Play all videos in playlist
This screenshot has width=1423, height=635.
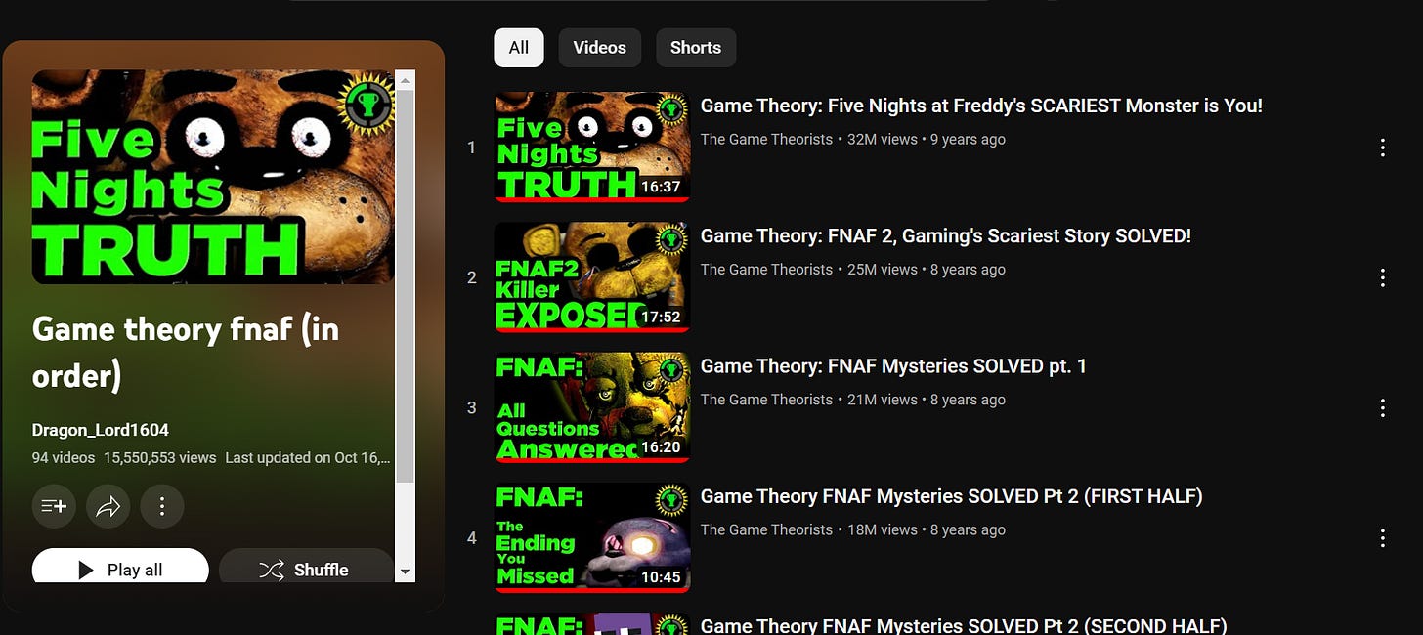coord(120,567)
